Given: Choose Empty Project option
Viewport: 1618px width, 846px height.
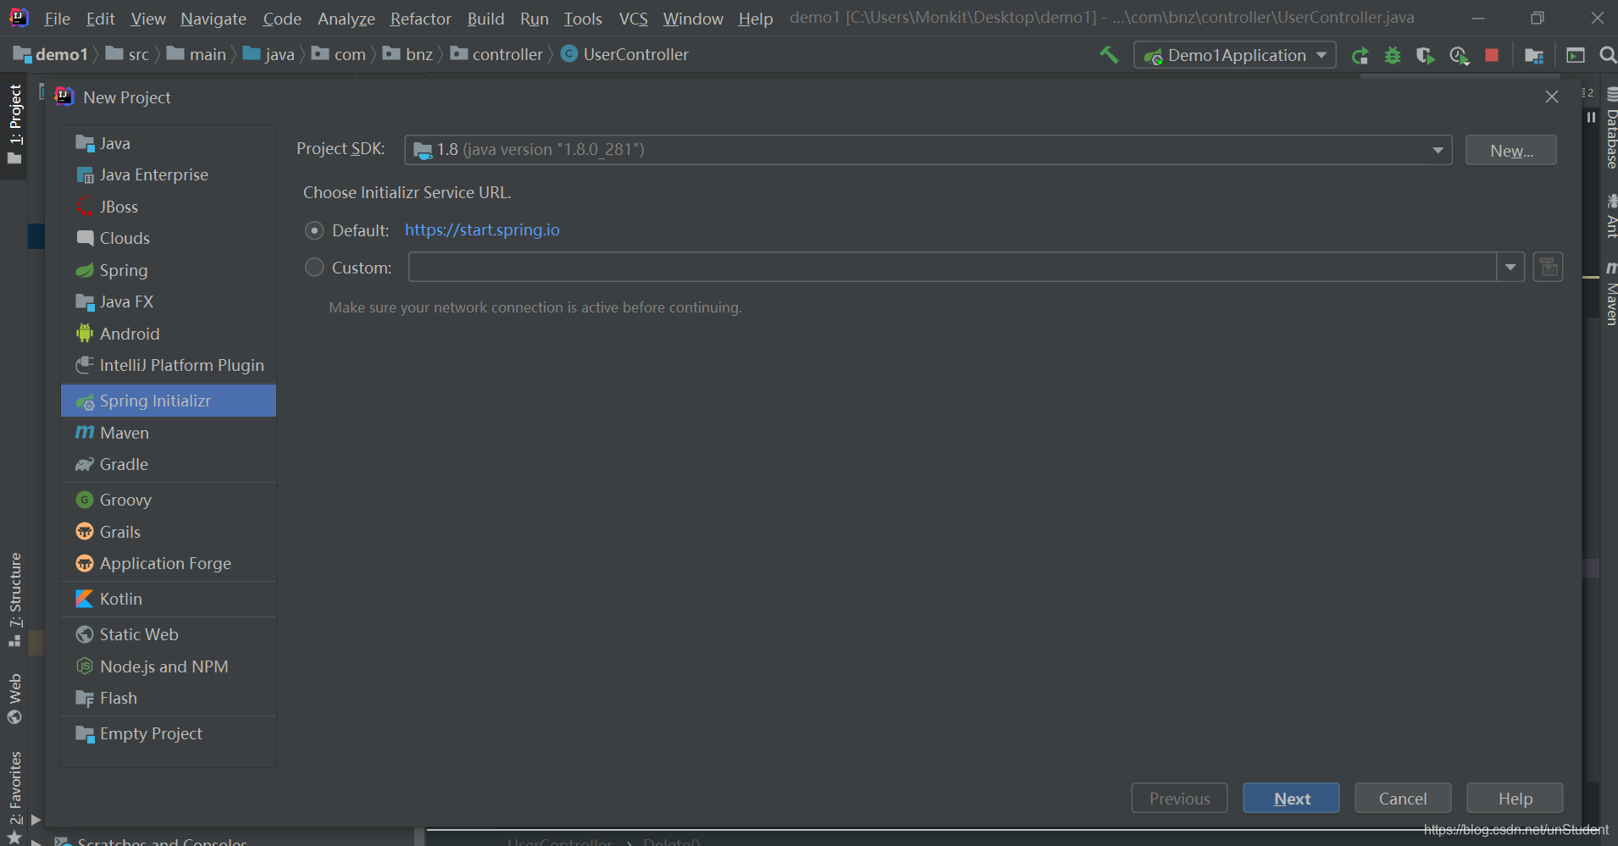Looking at the screenshot, I should (x=169, y=733).
